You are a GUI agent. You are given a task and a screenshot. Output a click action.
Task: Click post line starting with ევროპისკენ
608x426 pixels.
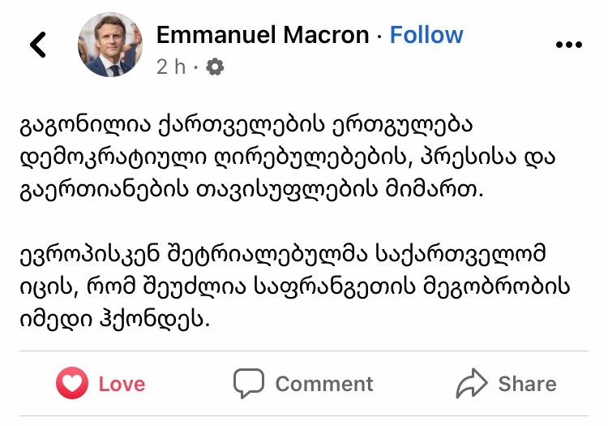[x=283, y=254]
